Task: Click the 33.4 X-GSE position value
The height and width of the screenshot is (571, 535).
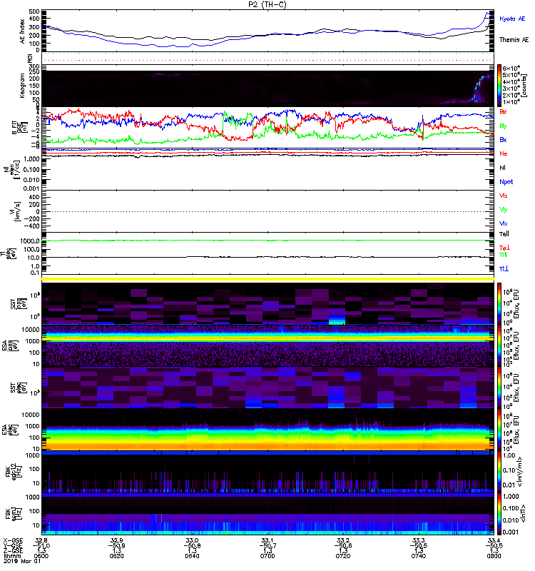Action: point(494,540)
